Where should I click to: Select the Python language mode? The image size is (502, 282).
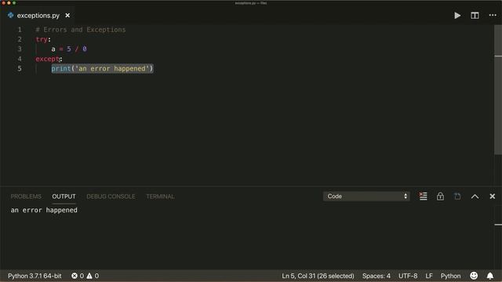[x=450, y=276]
